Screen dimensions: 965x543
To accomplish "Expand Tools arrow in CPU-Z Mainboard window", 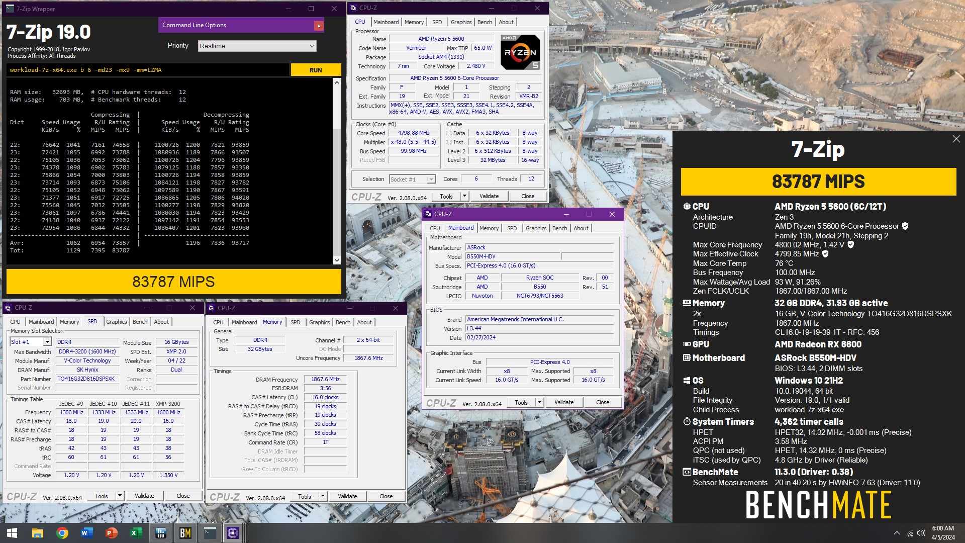I will tap(539, 402).
